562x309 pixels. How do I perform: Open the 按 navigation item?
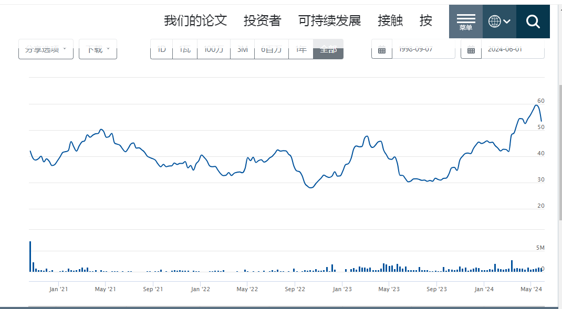coord(426,20)
